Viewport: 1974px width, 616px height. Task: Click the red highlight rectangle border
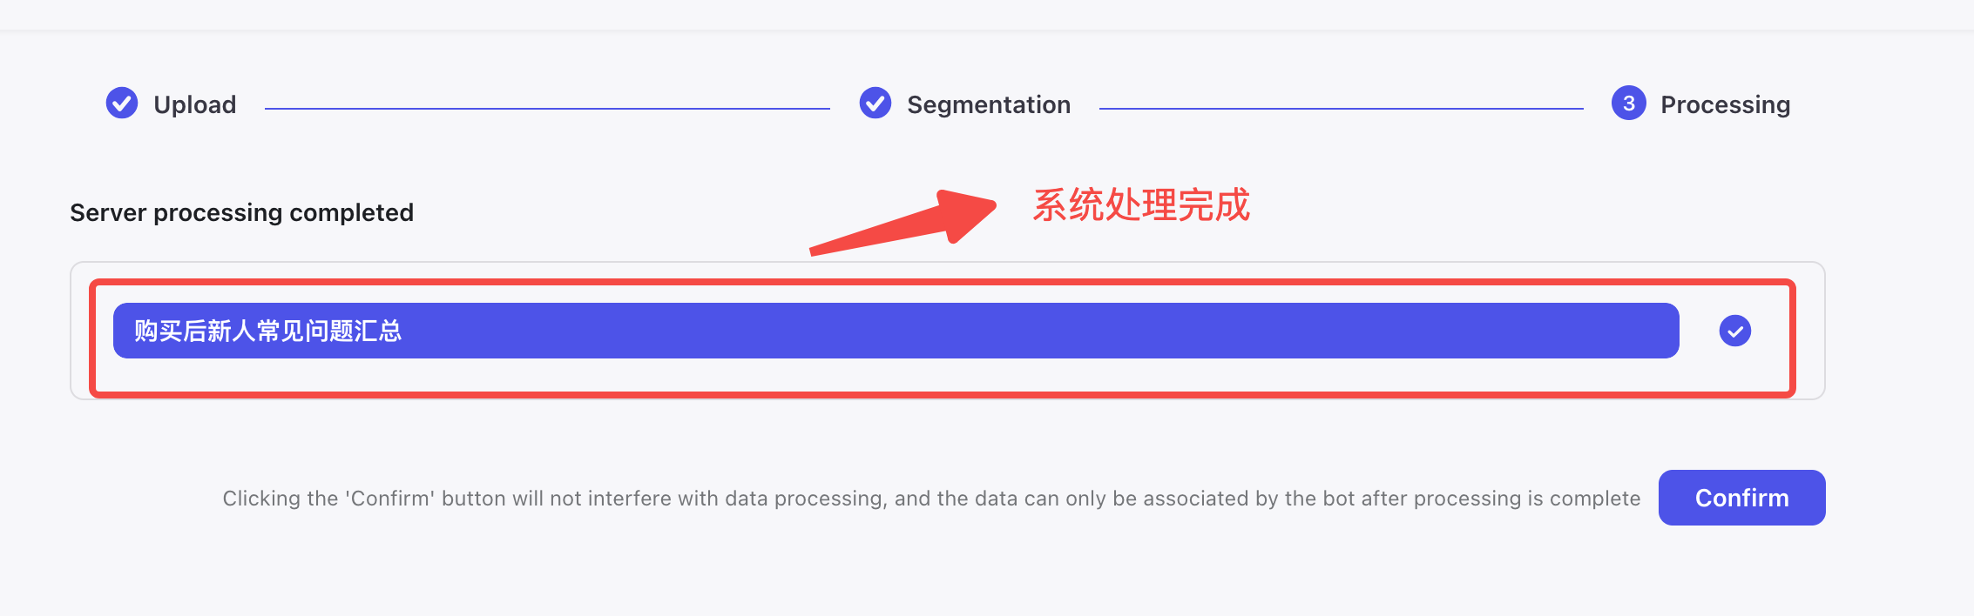click(x=941, y=282)
